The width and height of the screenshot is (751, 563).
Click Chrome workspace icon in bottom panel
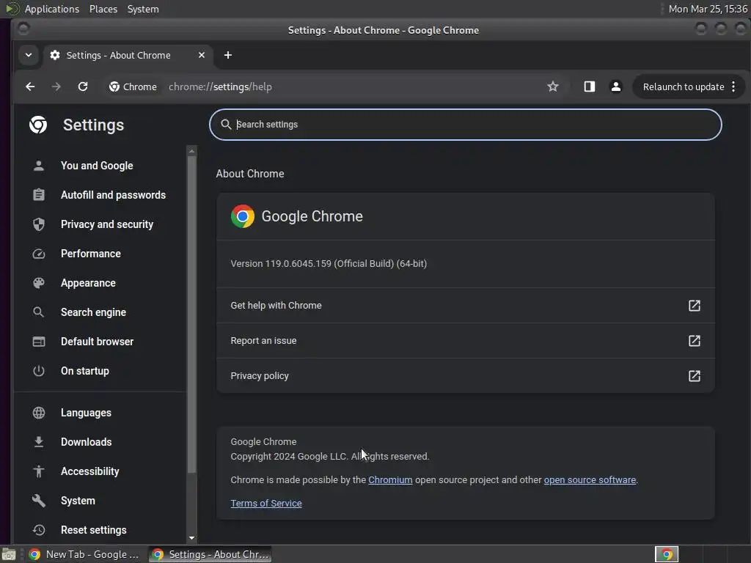point(666,554)
